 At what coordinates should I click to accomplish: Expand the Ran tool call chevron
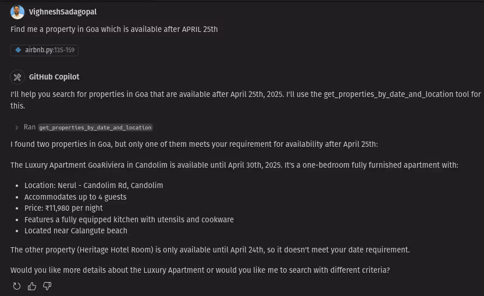coord(17,128)
